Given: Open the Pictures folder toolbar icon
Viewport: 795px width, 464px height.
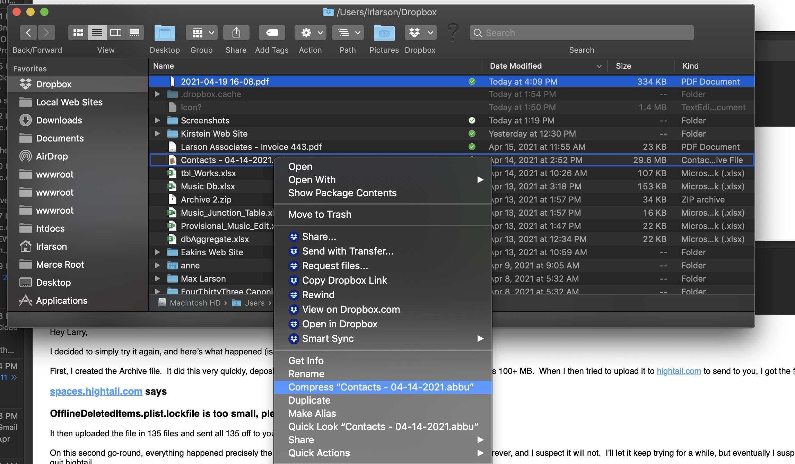Looking at the screenshot, I should pyautogui.click(x=384, y=33).
